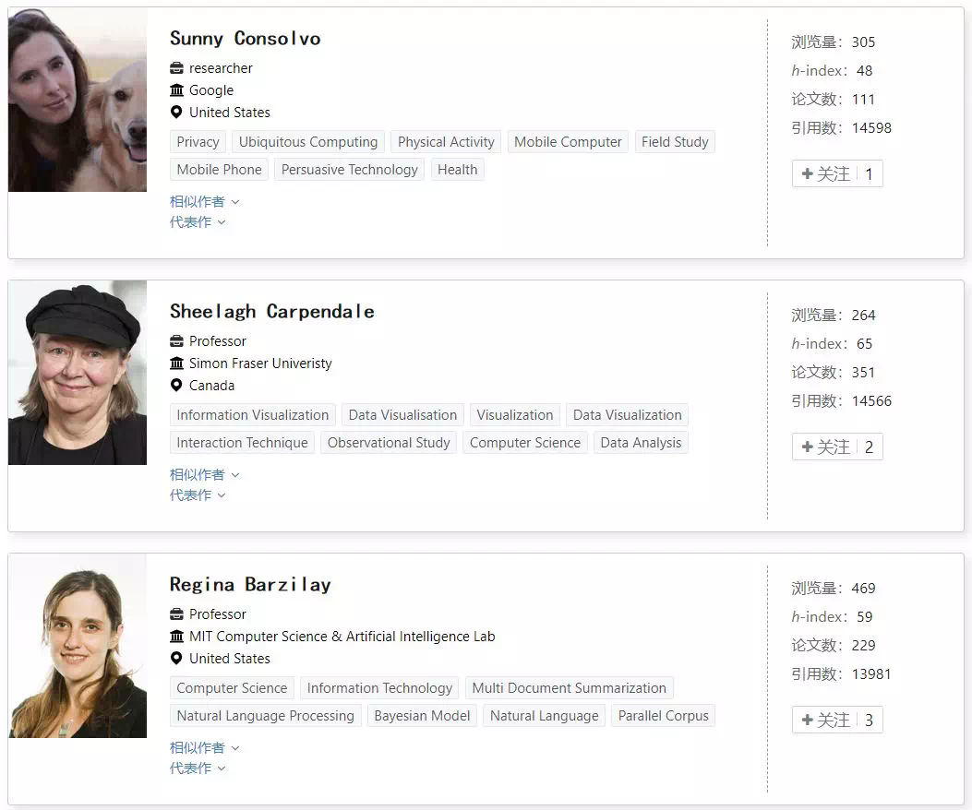Click the institution icon beside MIT Computer Science lab
This screenshot has width=972, height=810.
tap(176, 637)
